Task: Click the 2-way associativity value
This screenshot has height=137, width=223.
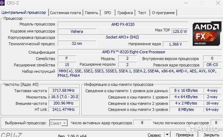Action: (212, 97)
